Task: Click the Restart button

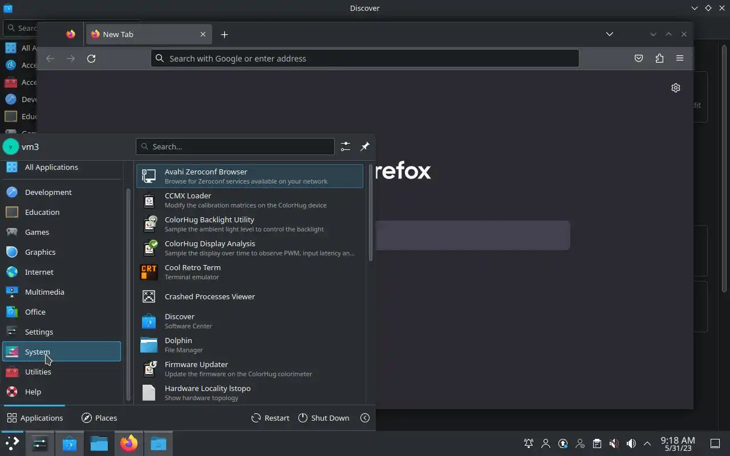Action: tap(270, 418)
